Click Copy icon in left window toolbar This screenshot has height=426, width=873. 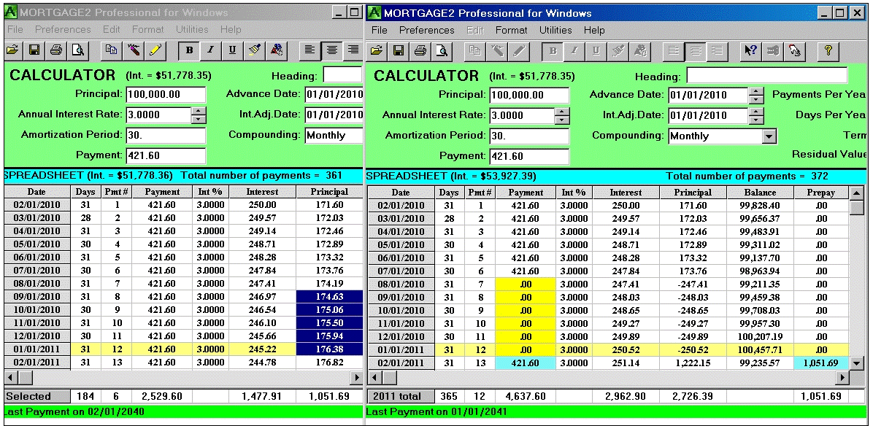(111, 50)
